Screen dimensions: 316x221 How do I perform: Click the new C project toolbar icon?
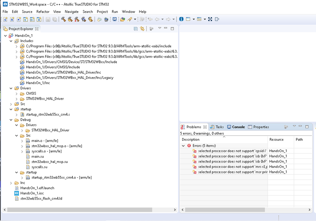[25, 19]
